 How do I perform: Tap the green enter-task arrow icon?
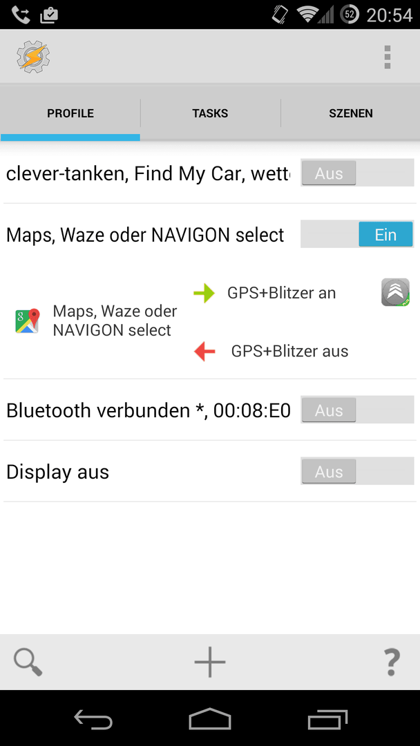204,293
